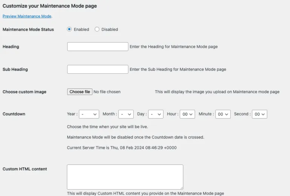Click the 'Customize your Maintenance Mode page' title
290x196 pixels.
pyautogui.click(x=49, y=6)
